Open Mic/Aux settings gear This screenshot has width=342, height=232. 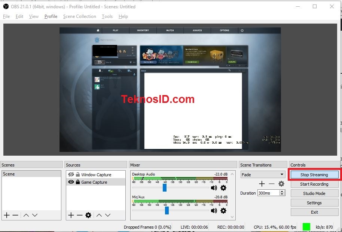pos(223,210)
